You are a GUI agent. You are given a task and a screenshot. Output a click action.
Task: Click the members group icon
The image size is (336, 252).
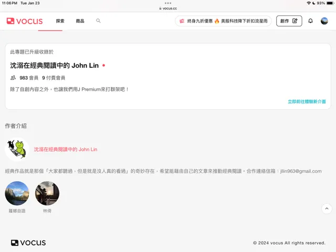pos(13,78)
